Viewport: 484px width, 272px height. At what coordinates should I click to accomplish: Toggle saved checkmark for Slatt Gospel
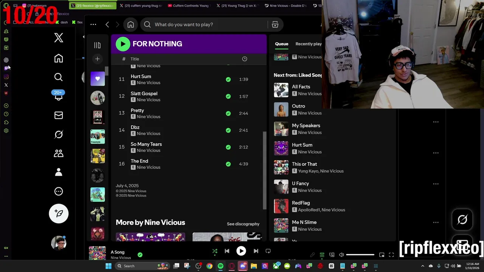pos(228,96)
